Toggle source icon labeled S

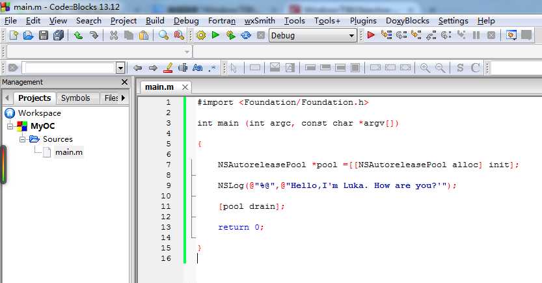(x=460, y=68)
